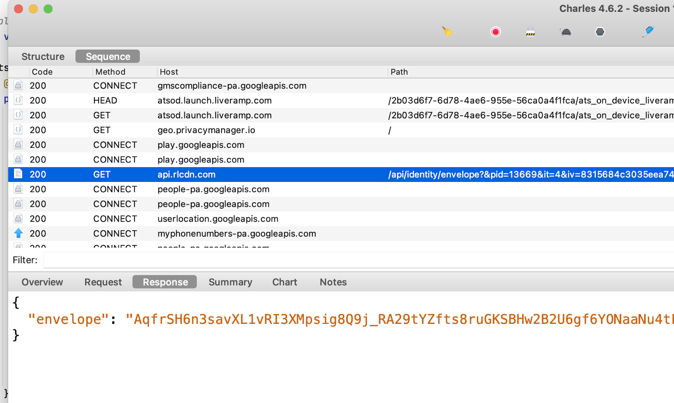Toggle breakpoints with the hexagon icon
Image resolution: width=674 pixels, height=403 pixels.
tap(600, 32)
